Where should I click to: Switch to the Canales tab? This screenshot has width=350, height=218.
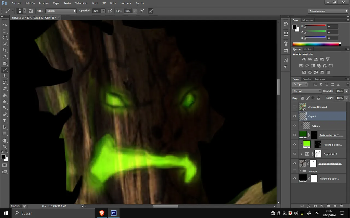click(x=307, y=79)
